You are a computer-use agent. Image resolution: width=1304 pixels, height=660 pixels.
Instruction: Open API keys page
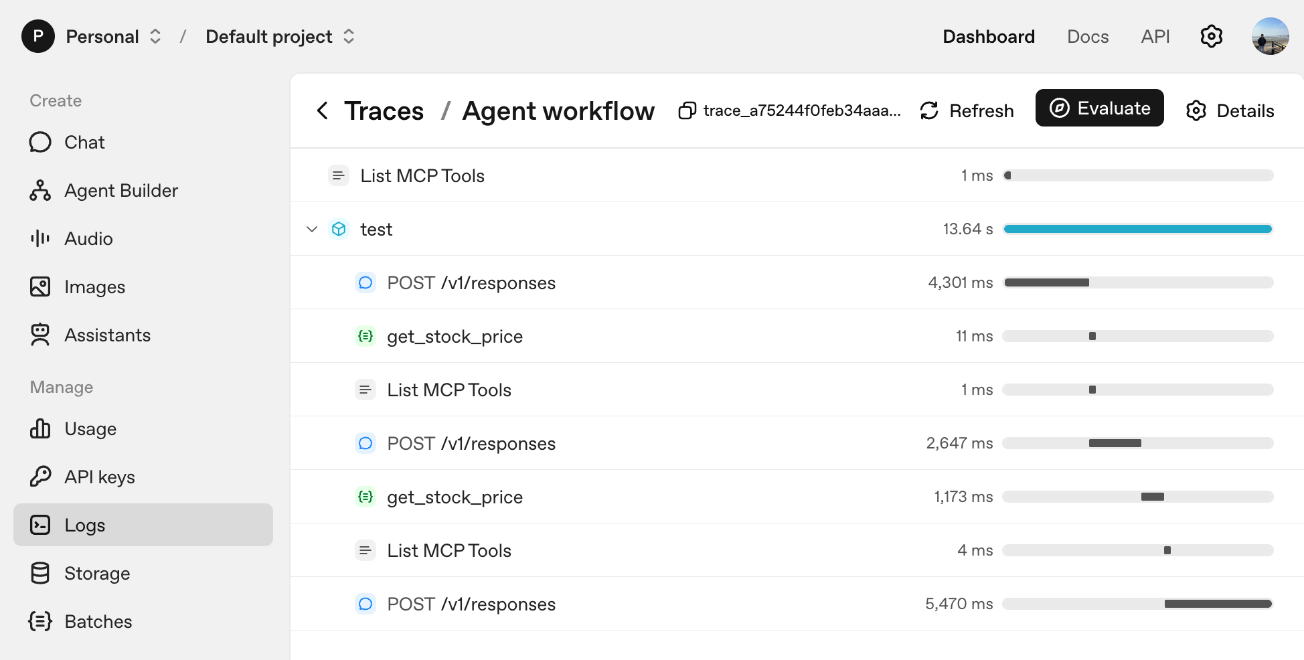99,477
